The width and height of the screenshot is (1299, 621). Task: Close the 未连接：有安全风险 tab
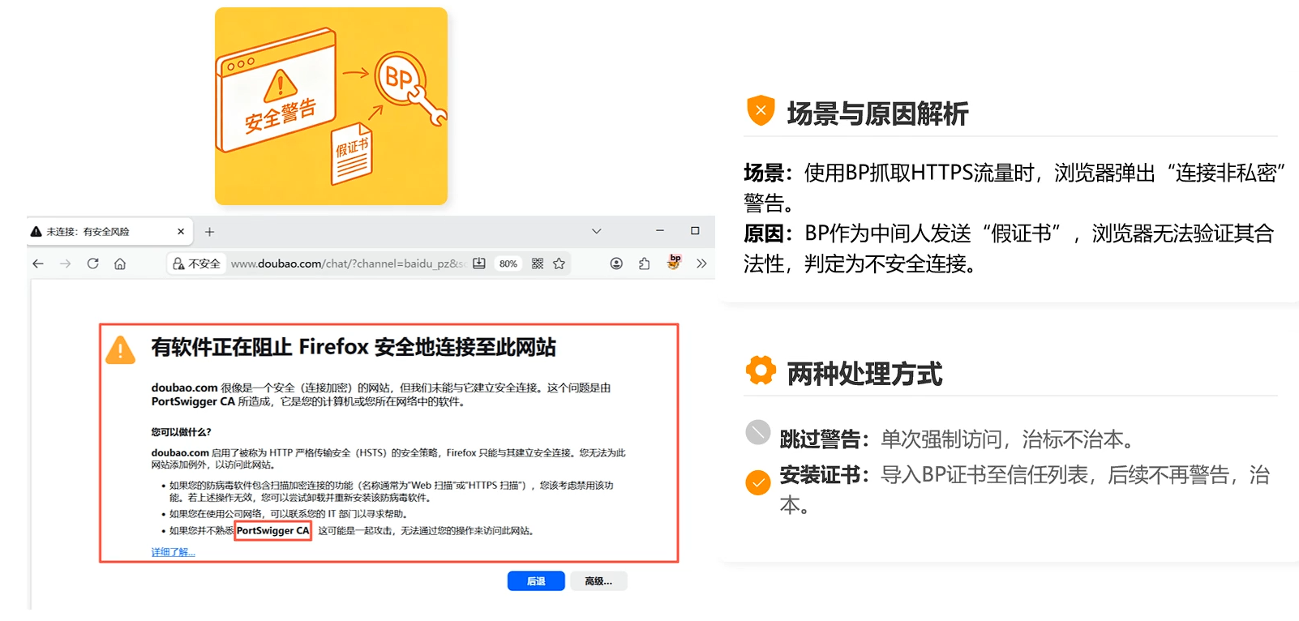181,232
